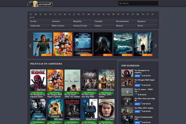Open 'Victor Frankenstein (20..' top link
Viewport: 186px width, 124px height.
[x=144, y=118]
